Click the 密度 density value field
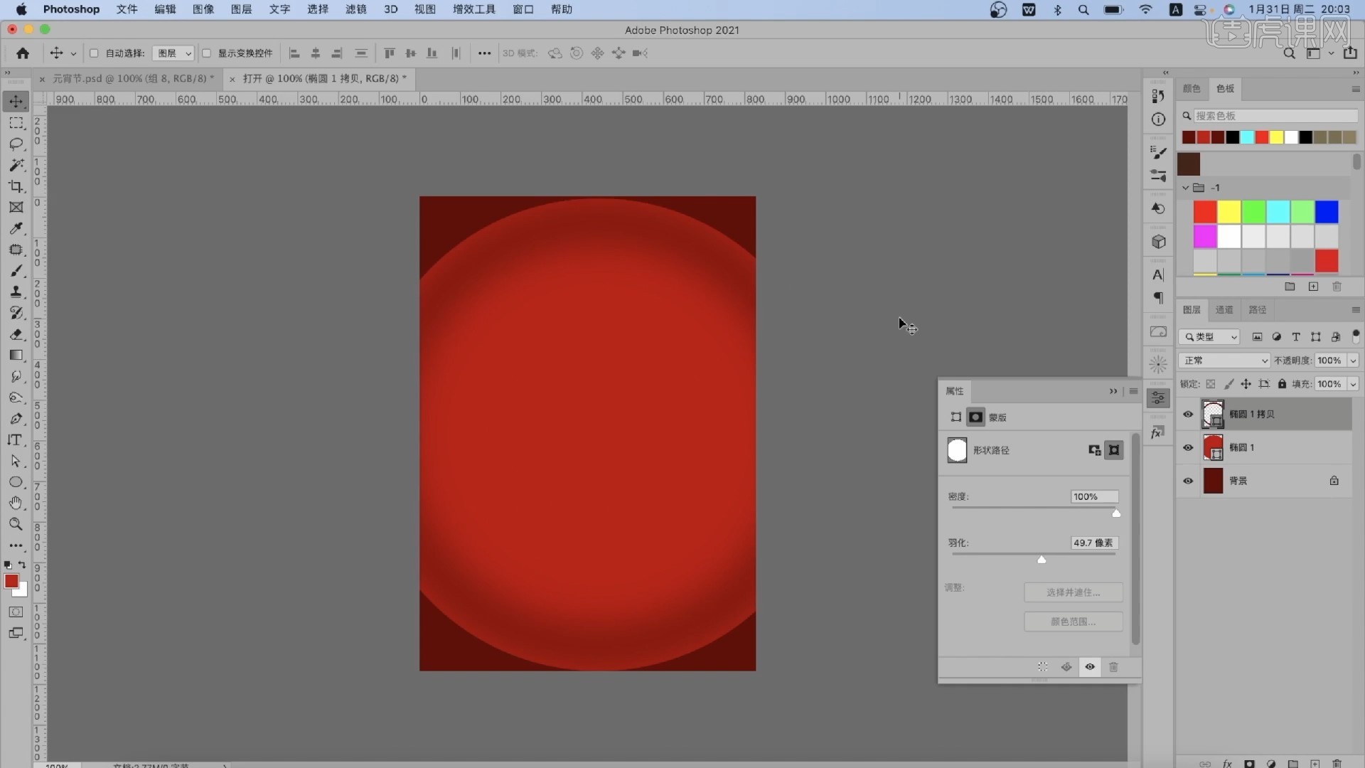Viewport: 1365px width, 768px height. pos(1094,497)
